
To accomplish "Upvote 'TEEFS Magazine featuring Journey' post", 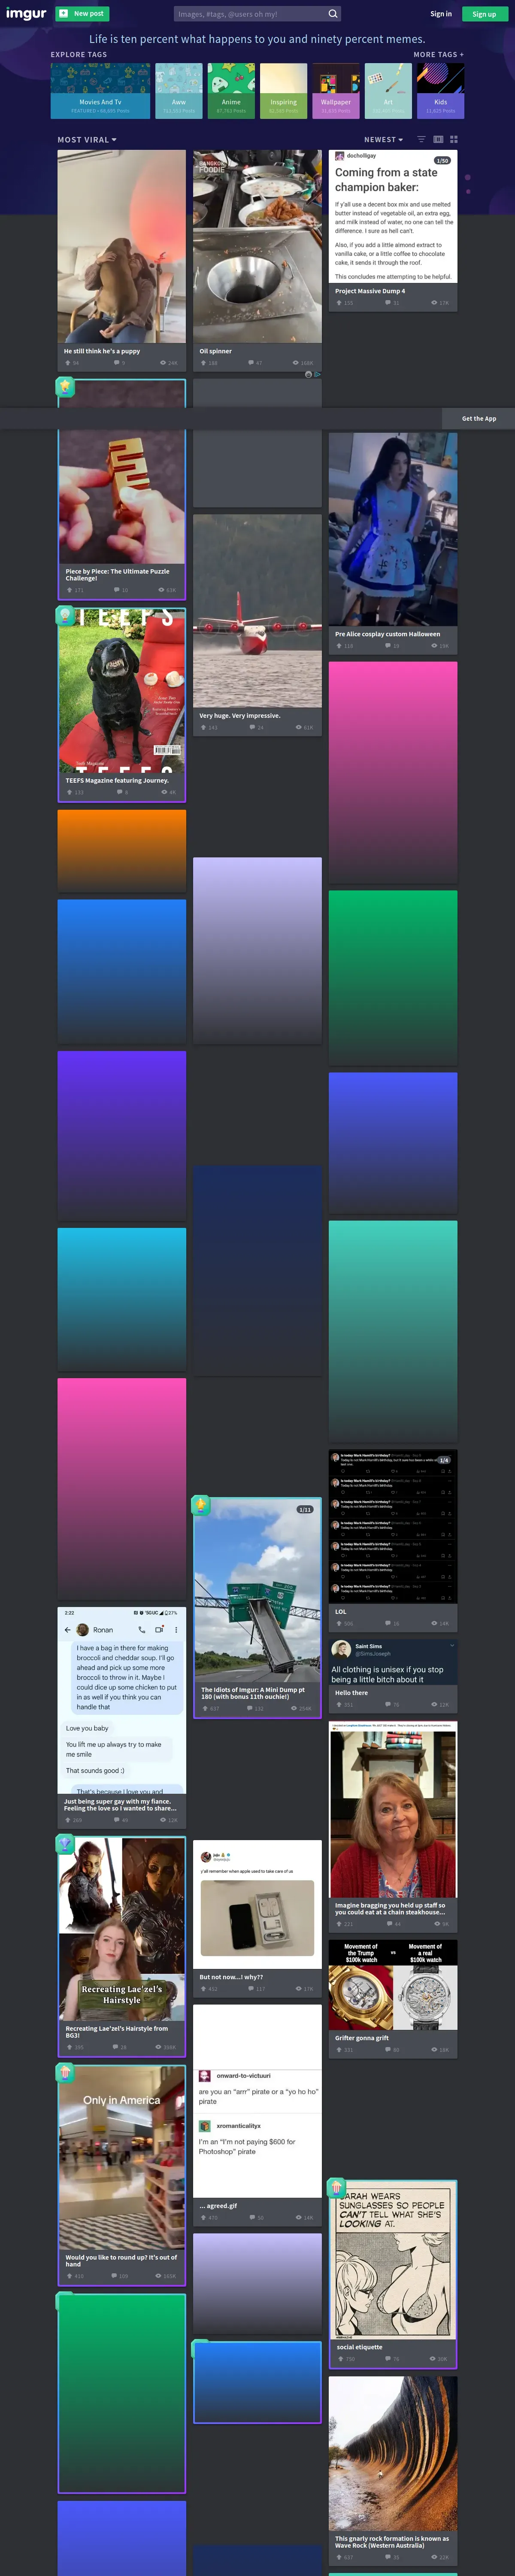I will point(70,792).
